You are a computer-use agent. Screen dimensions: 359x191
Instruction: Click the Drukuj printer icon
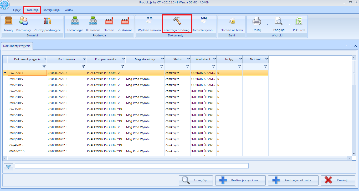pos(257,21)
